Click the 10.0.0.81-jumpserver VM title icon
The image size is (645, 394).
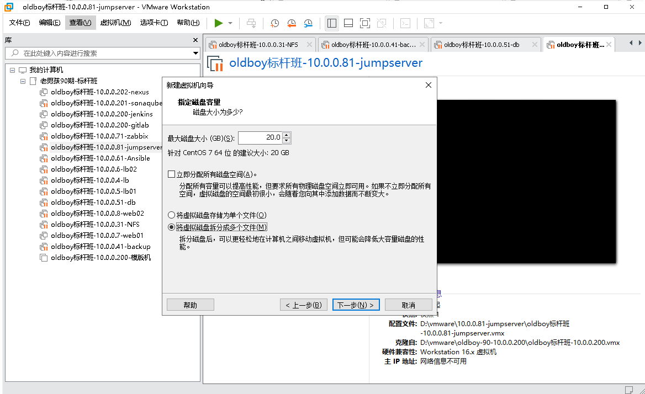[215, 63]
